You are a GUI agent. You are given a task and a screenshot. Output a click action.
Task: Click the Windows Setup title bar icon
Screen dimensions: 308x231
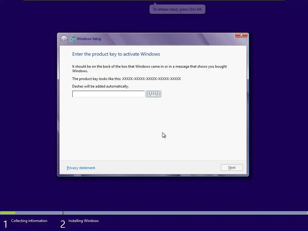point(73,39)
